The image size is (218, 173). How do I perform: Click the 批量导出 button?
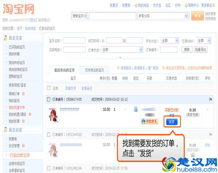[201, 50]
